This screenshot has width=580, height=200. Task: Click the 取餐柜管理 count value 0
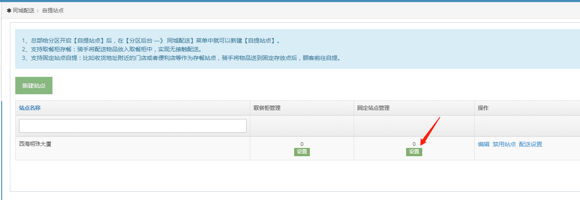302,144
